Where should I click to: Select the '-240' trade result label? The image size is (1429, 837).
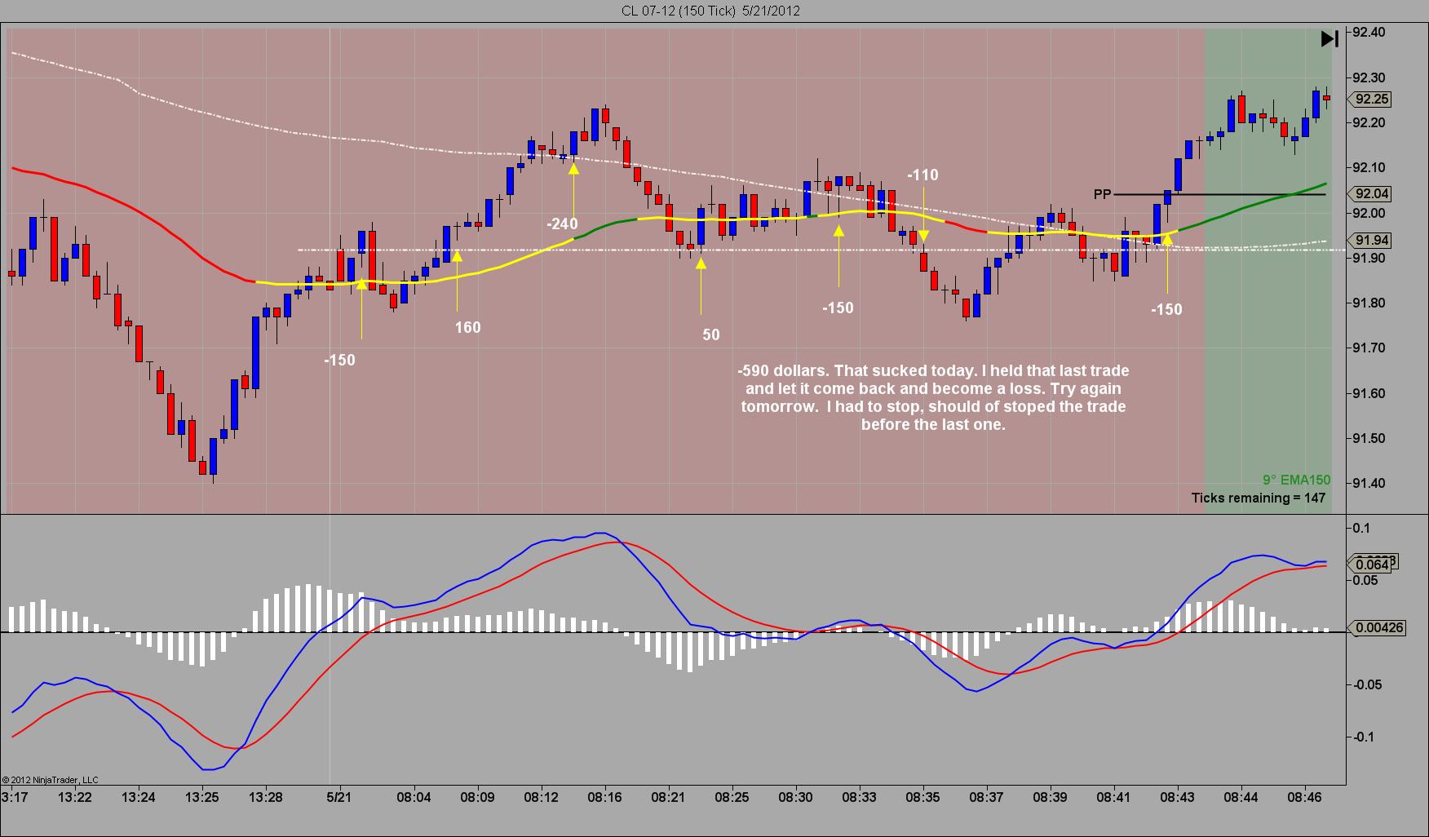pos(562,224)
